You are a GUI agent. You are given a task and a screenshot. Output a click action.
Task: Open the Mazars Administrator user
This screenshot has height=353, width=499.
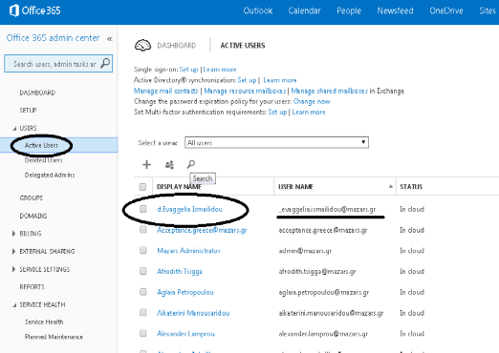[188, 251]
